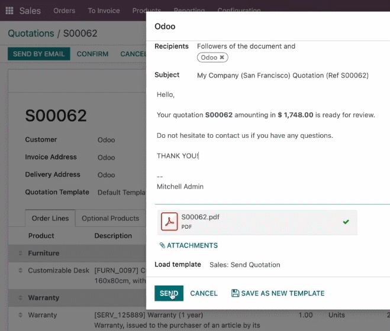Click the S00062.pdf file name
This screenshot has height=331, width=390.
pos(200,217)
